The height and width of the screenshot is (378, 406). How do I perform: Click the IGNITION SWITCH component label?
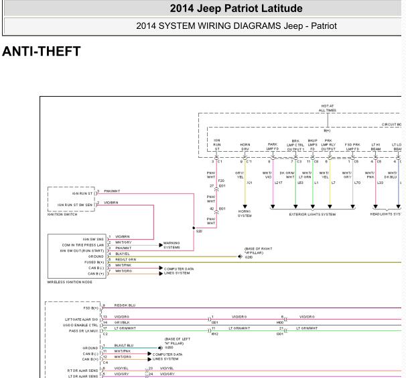[x=62, y=214]
